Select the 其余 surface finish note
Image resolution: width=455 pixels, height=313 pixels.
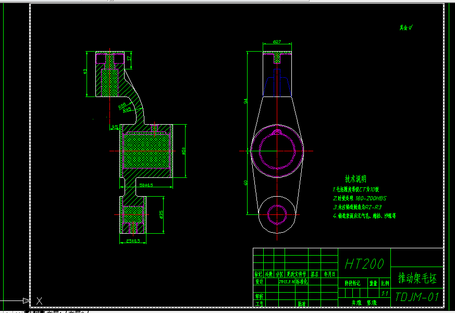(406, 28)
